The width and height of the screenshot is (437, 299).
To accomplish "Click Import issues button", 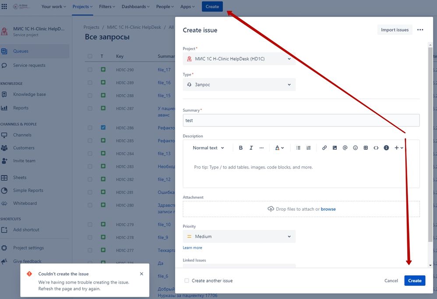I will tap(395, 30).
